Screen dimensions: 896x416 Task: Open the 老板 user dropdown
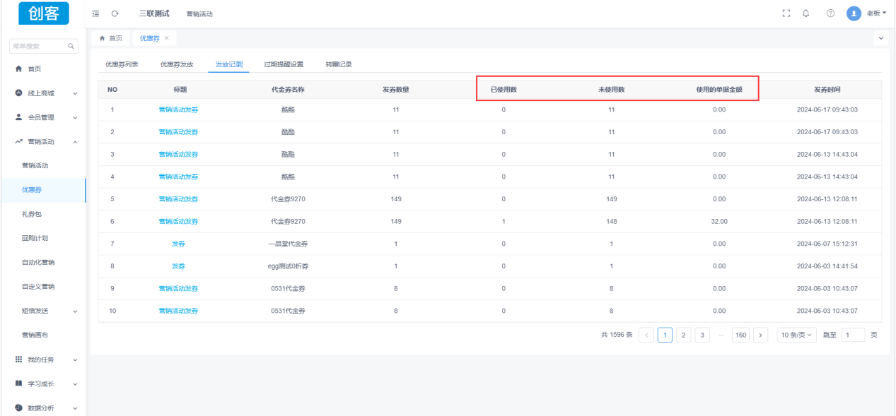pos(877,13)
